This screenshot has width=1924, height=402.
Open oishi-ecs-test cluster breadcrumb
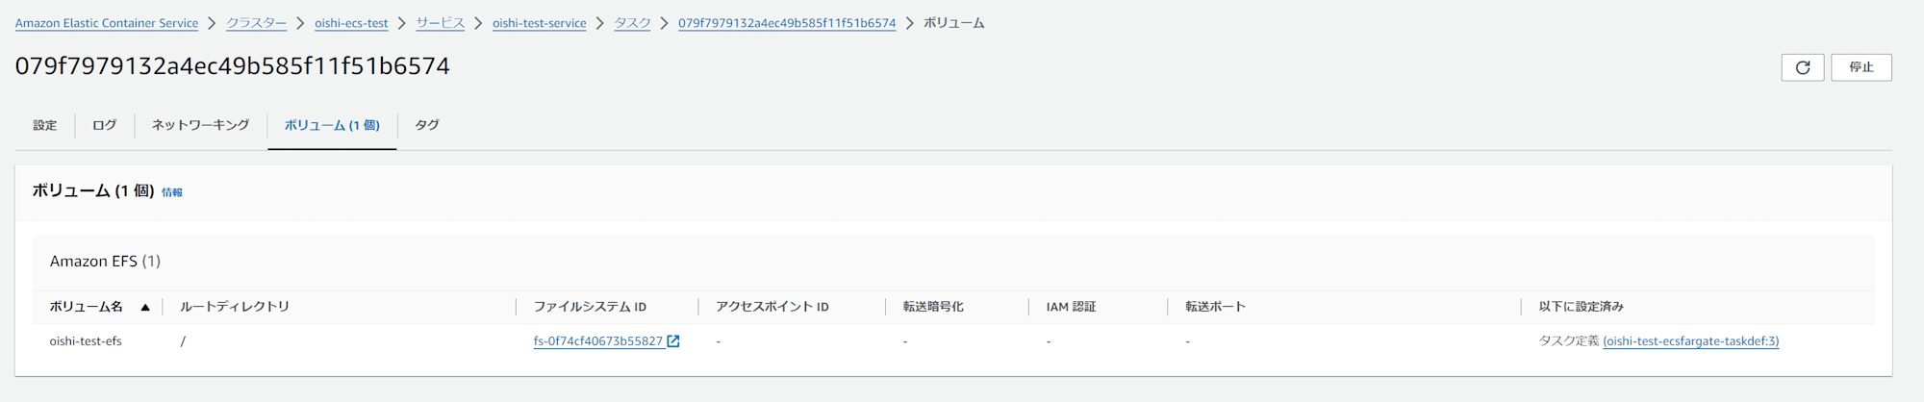[351, 23]
